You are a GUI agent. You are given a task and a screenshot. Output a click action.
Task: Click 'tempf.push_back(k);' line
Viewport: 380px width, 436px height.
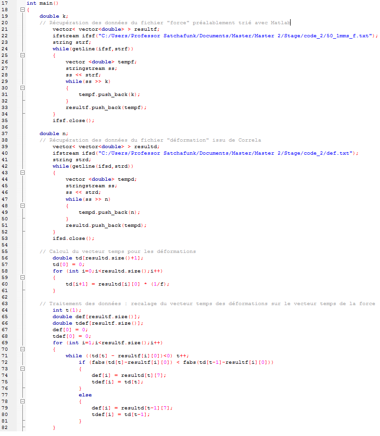coord(109,95)
